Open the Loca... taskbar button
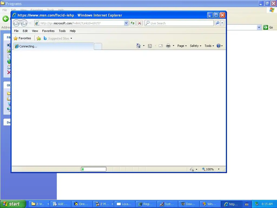The height and width of the screenshot is (208, 277). [x=124, y=204]
